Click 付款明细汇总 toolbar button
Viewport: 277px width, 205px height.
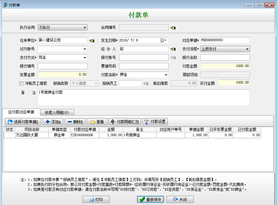(x=125, y=122)
